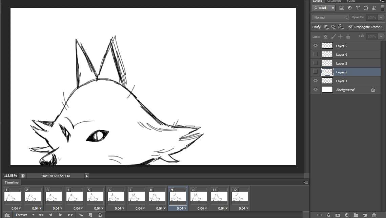Hide Layer 1 visibility eye

tap(316, 81)
